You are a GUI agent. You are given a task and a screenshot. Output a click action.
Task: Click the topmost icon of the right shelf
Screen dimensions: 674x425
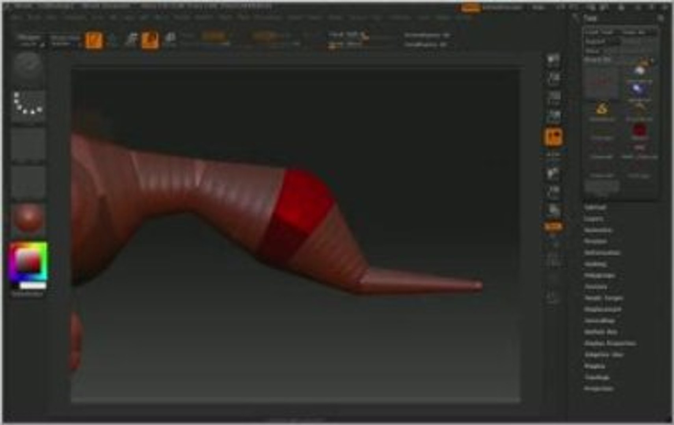coord(553,59)
